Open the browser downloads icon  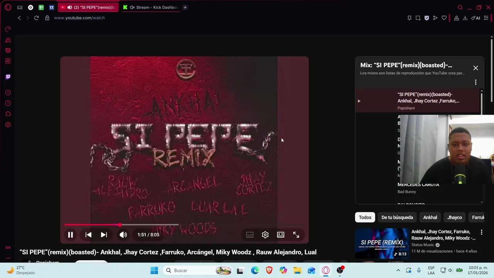coord(465,18)
